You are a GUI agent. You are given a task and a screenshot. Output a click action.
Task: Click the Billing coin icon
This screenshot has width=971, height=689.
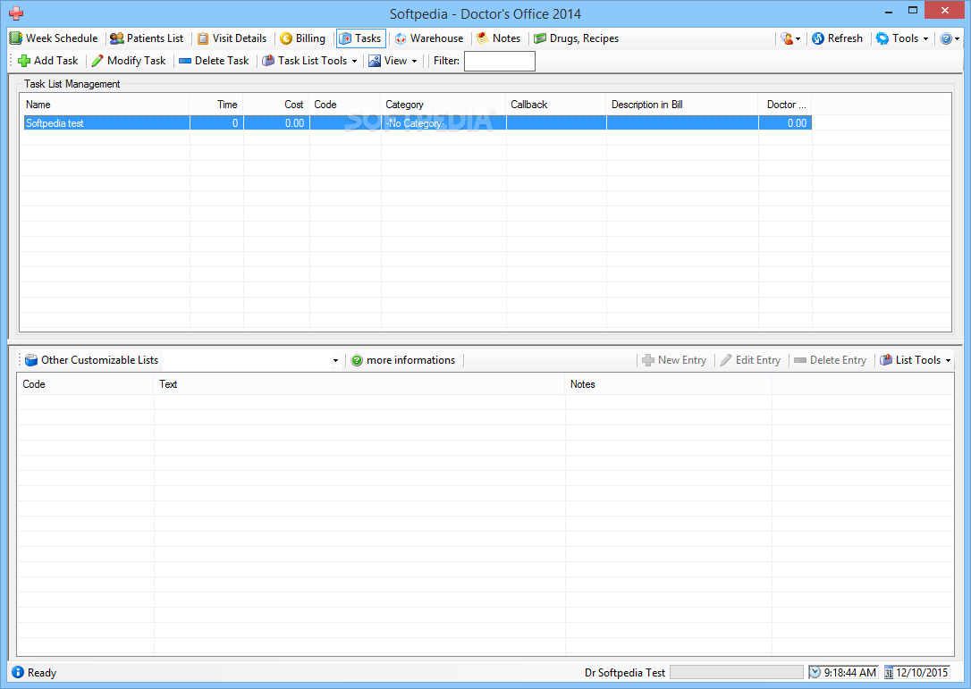285,38
